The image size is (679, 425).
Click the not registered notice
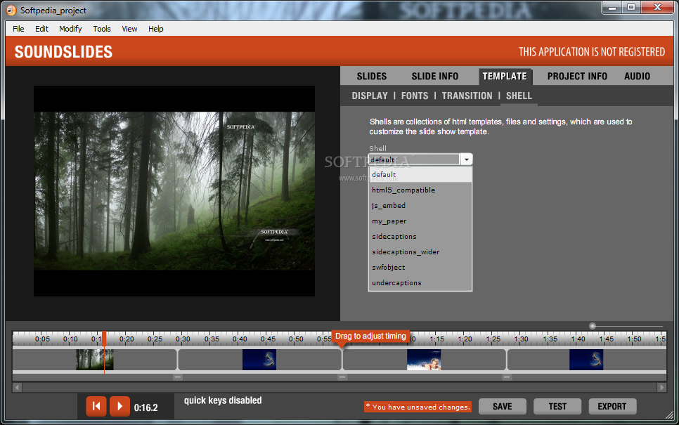coord(592,52)
